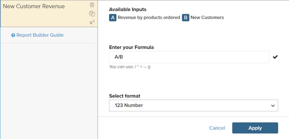The height and width of the screenshot is (139, 289).
Task: Click the Revenue by products ordered label
Action: tap(149, 18)
